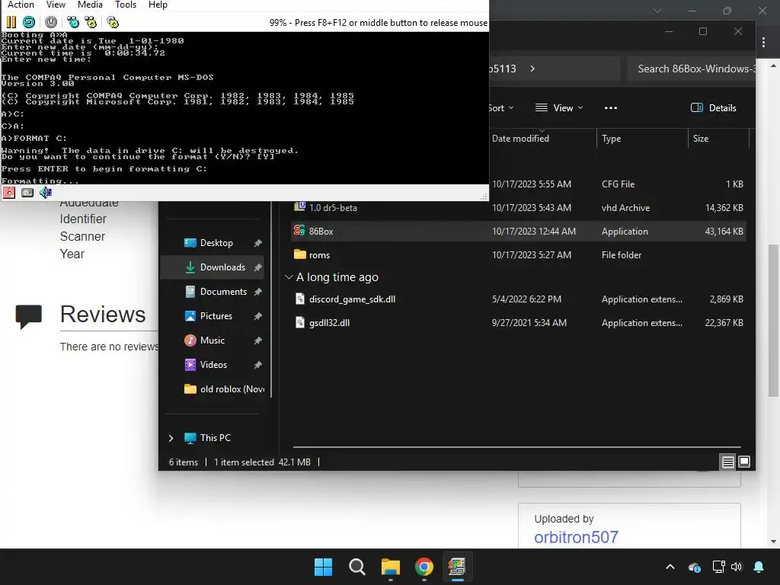
Task: Unpin Desktop using its pin icon
Action: click(x=257, y=243)
